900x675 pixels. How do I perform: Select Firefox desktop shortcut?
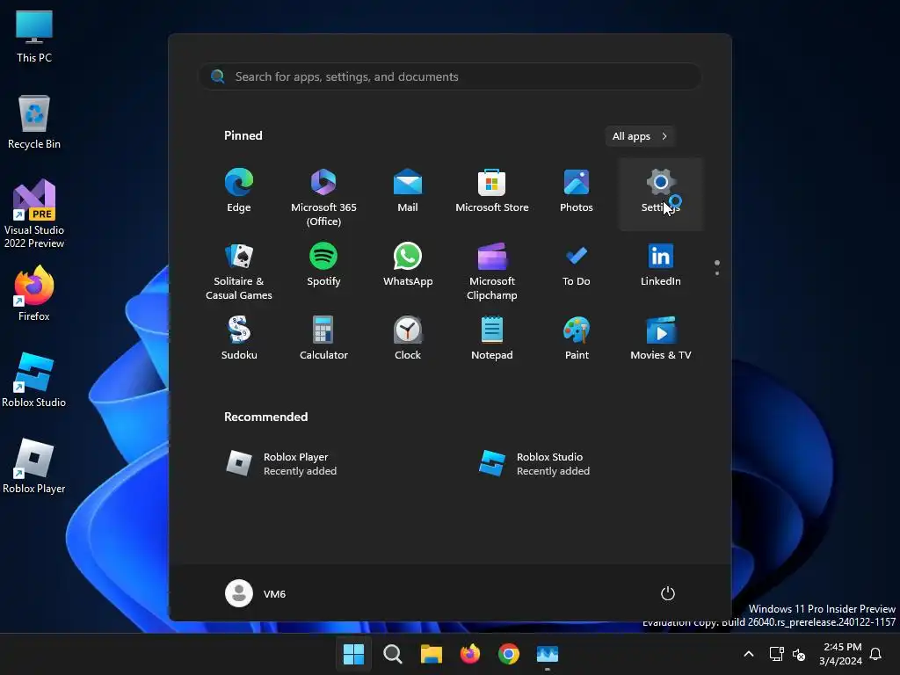34,294
